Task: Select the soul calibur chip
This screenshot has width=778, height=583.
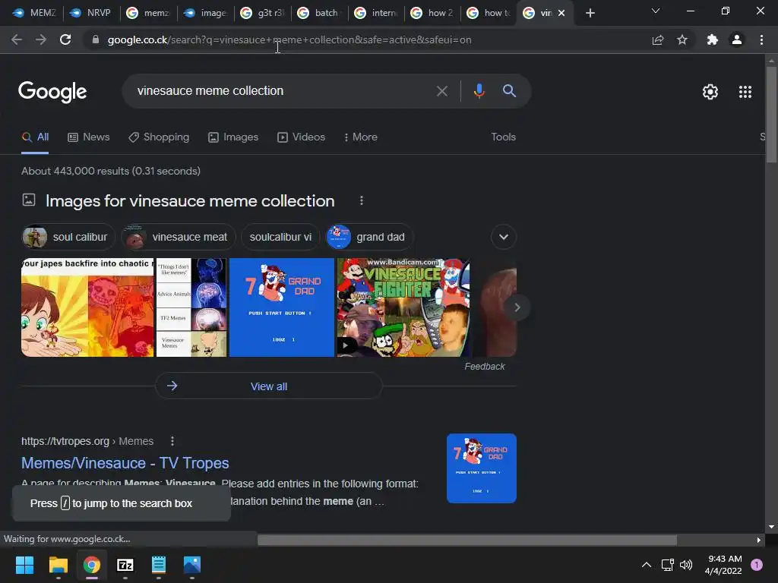Action: [68, 237]
